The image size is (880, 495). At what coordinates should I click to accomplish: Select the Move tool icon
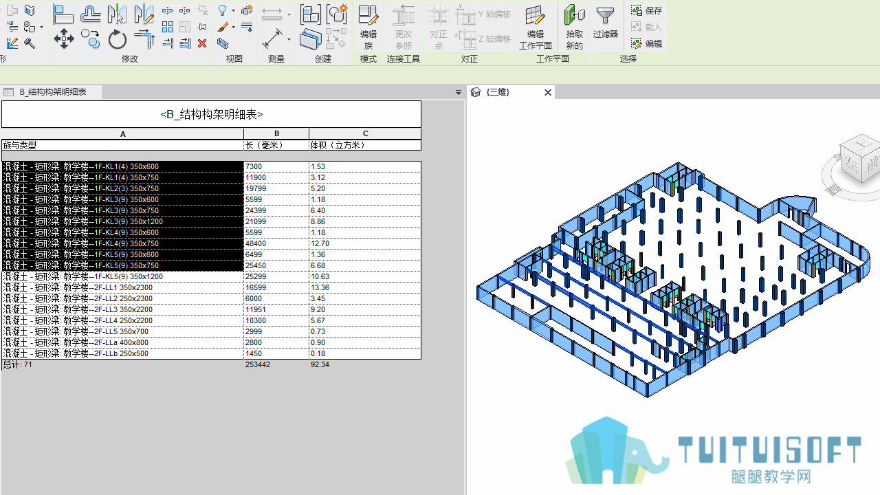tap(64, 38)
